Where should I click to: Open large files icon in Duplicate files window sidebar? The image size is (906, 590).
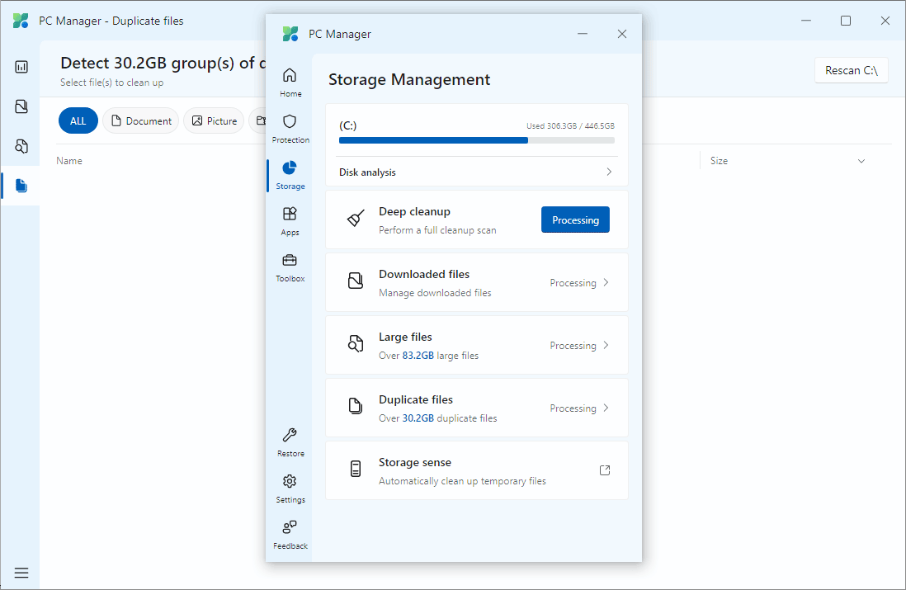(21, 146)
